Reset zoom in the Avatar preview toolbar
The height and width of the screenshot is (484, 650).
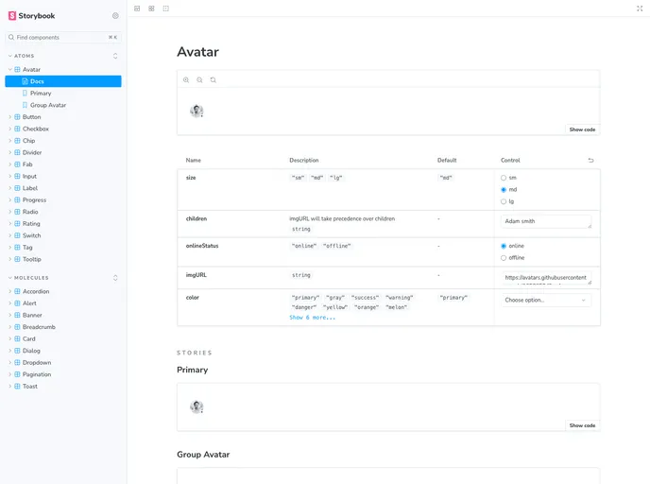click(214, 79)
